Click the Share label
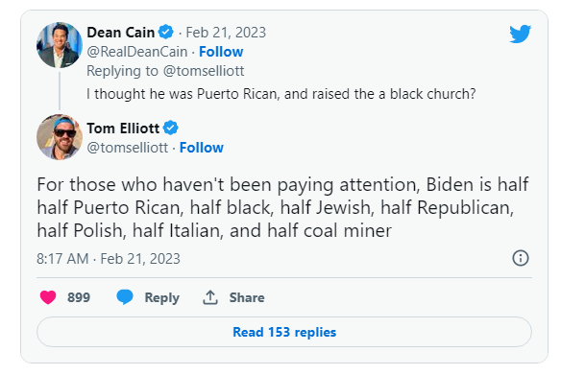 point(247,297)
